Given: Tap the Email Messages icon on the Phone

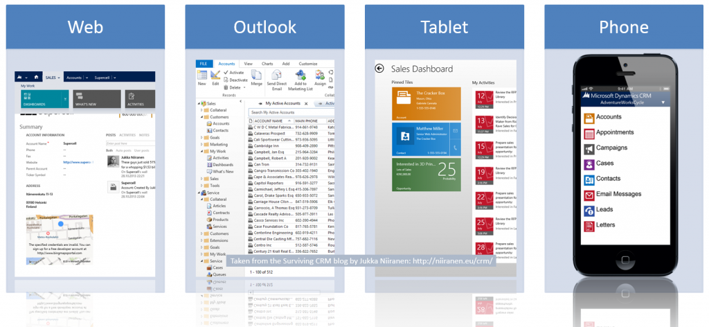Looking at the screenshot, I should [x=589, y=195].
